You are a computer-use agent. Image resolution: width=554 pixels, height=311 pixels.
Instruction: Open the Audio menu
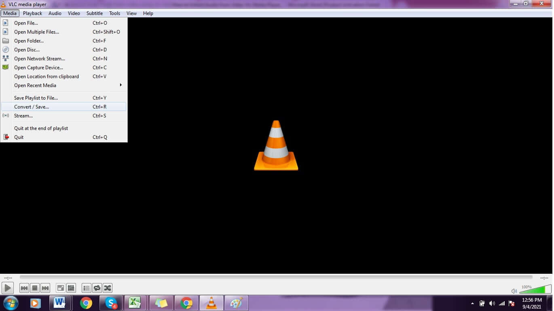click(x=55, y=13)
